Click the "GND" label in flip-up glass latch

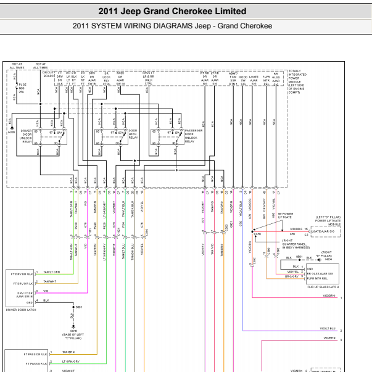[310, 269]
